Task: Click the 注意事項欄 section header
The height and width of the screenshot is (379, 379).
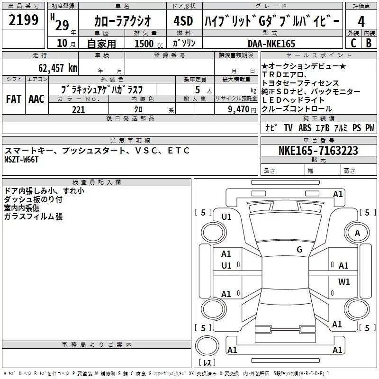Action: (x=130, y=140)
